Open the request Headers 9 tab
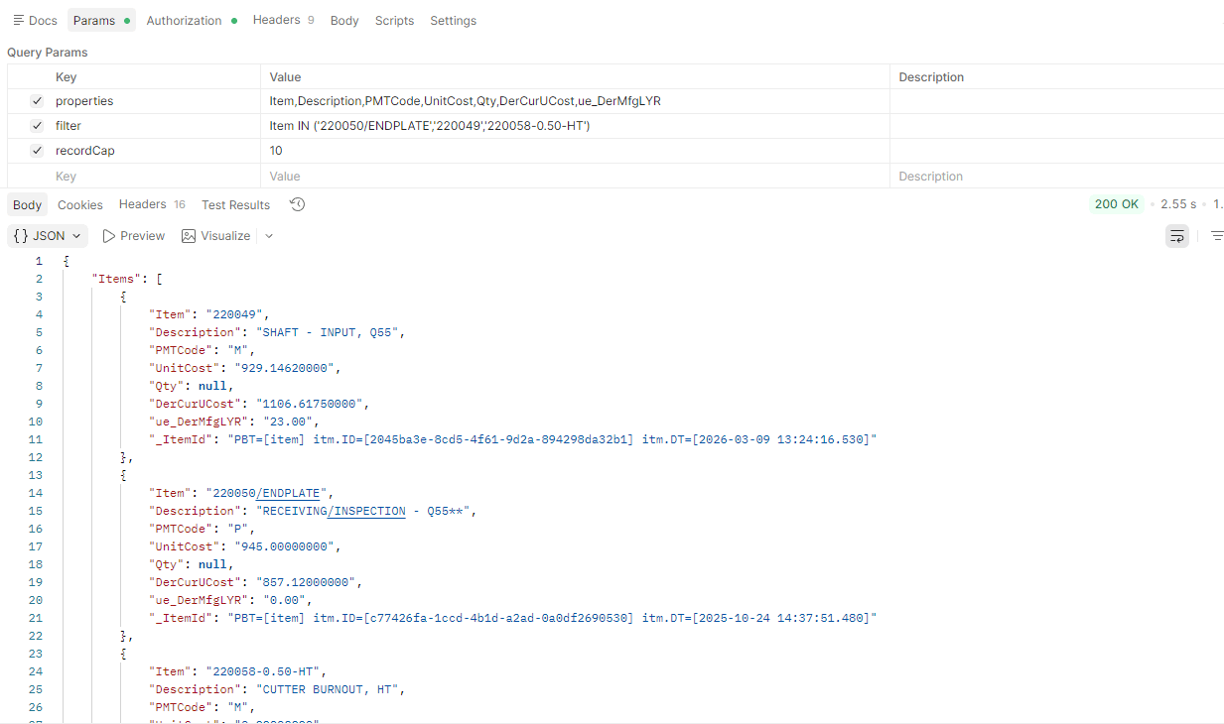The image size is (1224, 724). point(283,20)
